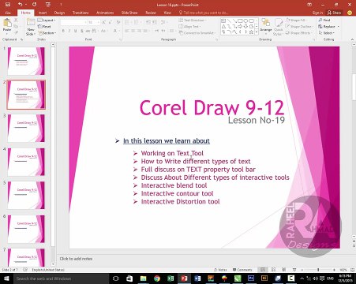
Task: Switch to the Insert tab
Action: tap(43, 13)
